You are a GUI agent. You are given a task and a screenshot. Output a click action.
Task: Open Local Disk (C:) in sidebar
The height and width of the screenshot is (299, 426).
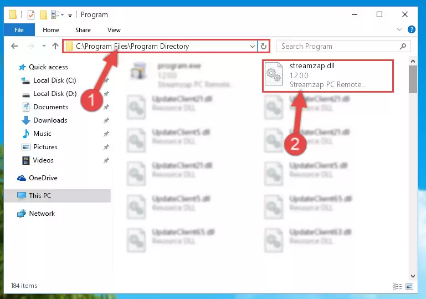pos(55,80)
